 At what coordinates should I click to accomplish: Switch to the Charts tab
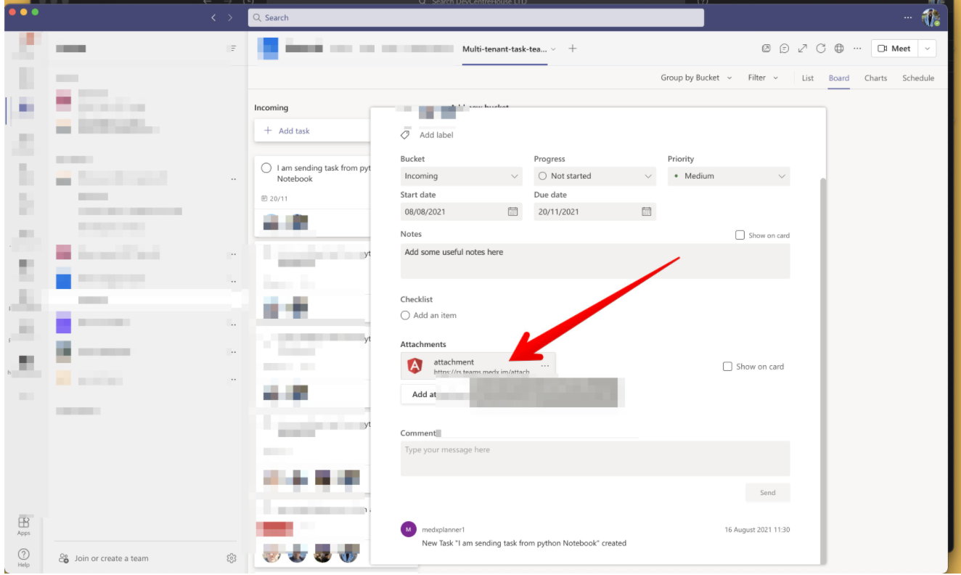875,78
